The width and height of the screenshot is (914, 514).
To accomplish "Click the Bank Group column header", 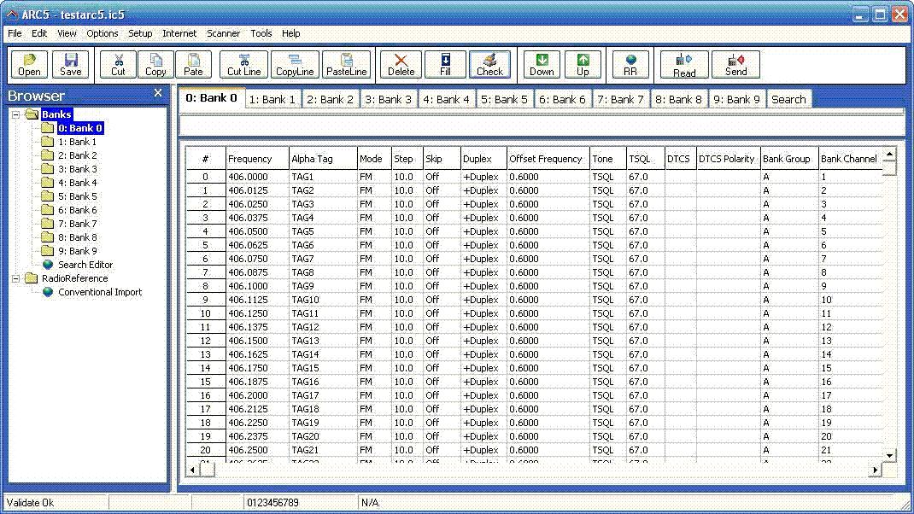I will click(x=789, y=159).
